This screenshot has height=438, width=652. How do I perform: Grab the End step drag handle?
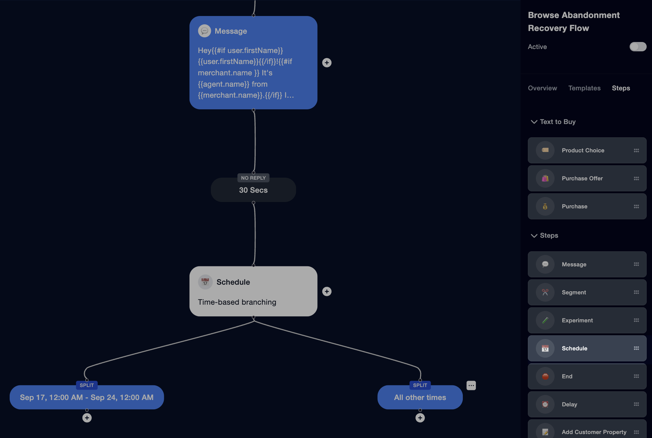click(x=636, y=376)
